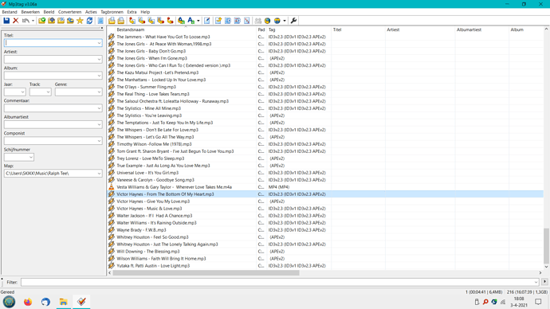Image resolution: width=550 pixels, height=309 pixels.
Task: Click the horizontal scrollbar thumb under file list
Action: point(206,272)
